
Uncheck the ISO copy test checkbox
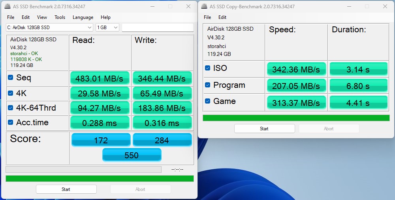208,68
